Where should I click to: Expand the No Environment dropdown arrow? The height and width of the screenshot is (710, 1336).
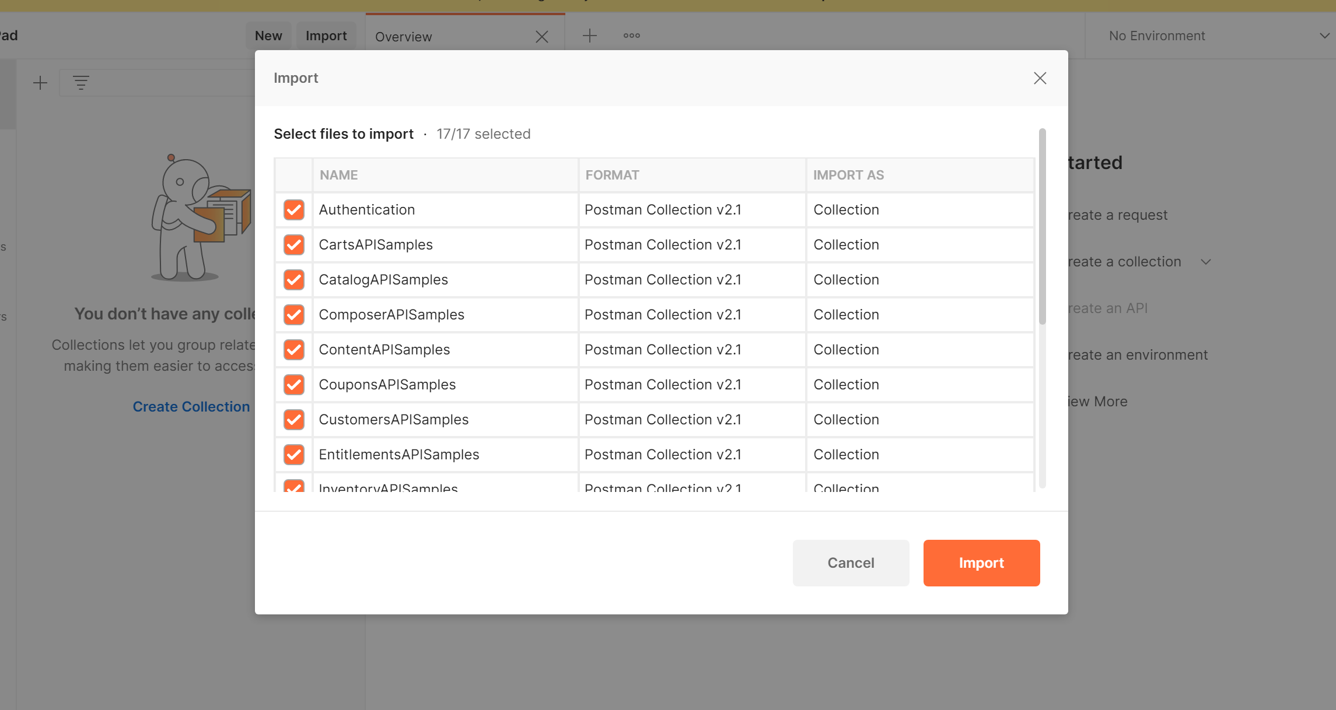tap(1323, 36)
